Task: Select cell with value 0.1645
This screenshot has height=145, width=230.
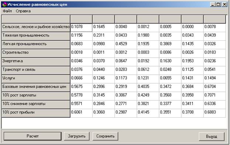Action: click(x=104, y=28)
